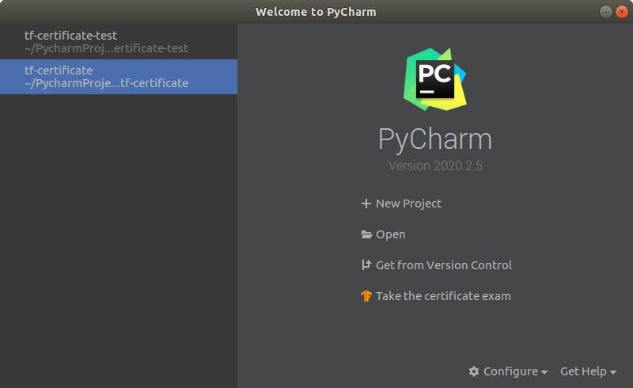Close the Welcome to PyCharm window
Image resolution: width=633 pixels, height=388 pixels.
pos(622,12)
